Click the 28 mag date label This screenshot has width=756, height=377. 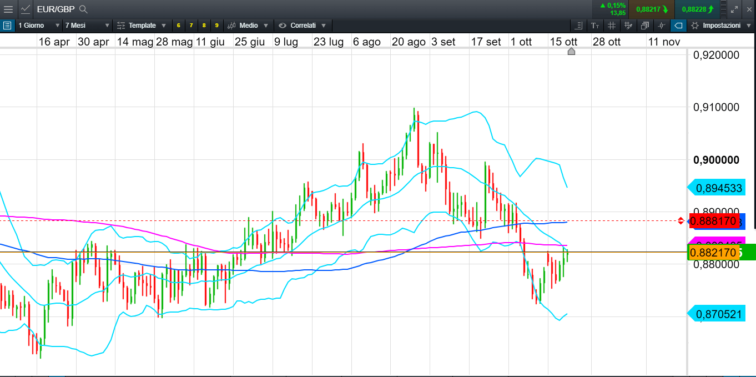(x=174, y=42)
